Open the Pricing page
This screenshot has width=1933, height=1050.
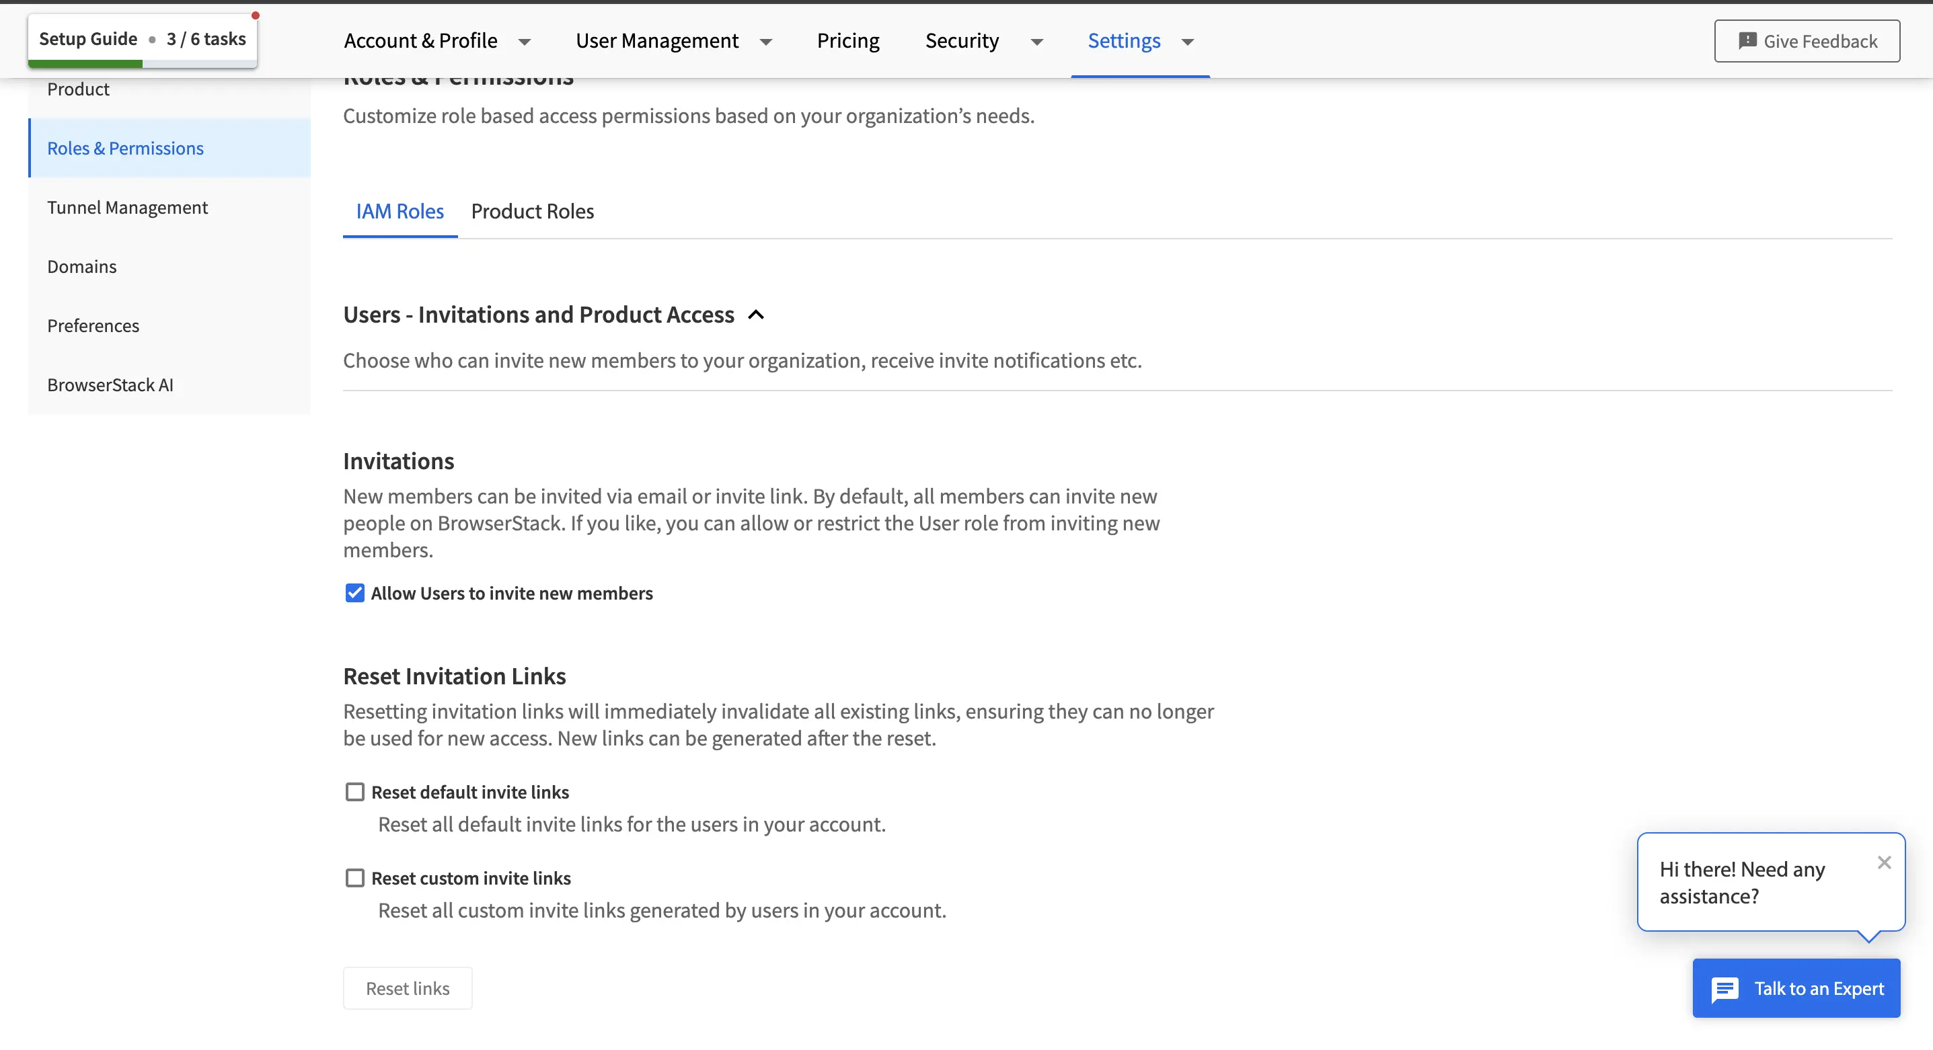[848, 40]
